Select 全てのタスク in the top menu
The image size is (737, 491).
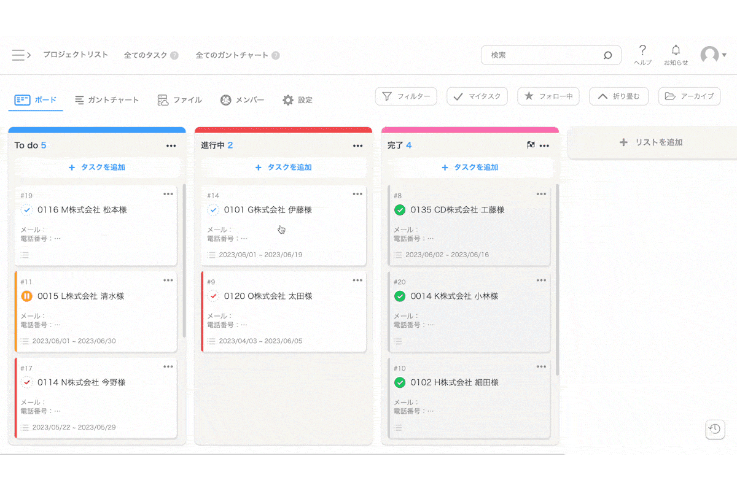click(x=146, y=55)
